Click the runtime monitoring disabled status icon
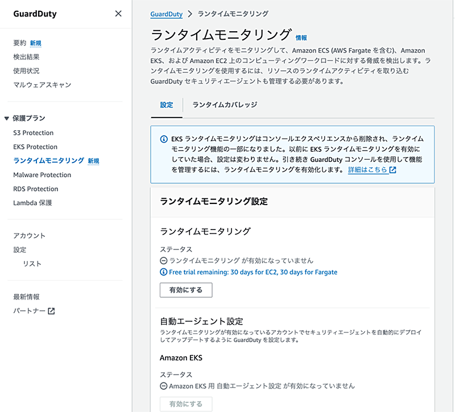 coord(164,261)
